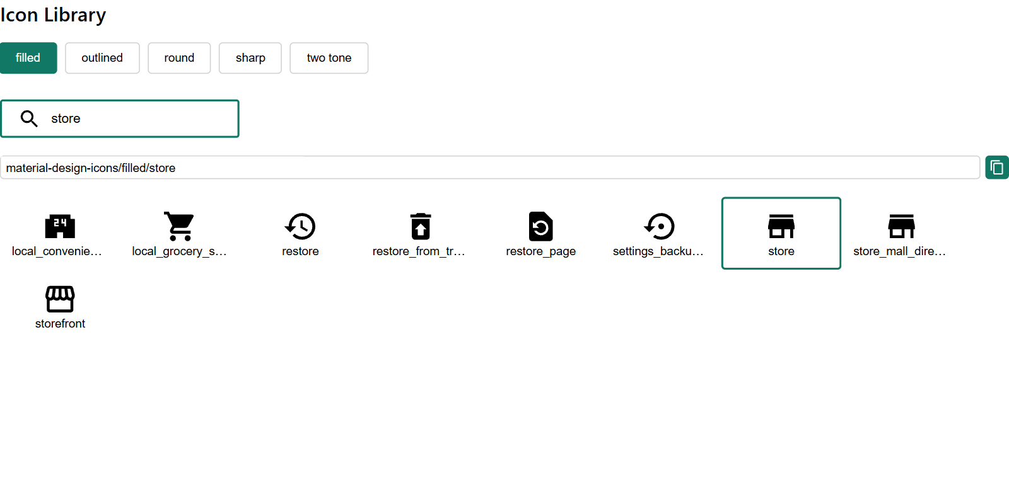Switch to the two tone icon style
The image size is (1009, 492).
tap(329, 58)
